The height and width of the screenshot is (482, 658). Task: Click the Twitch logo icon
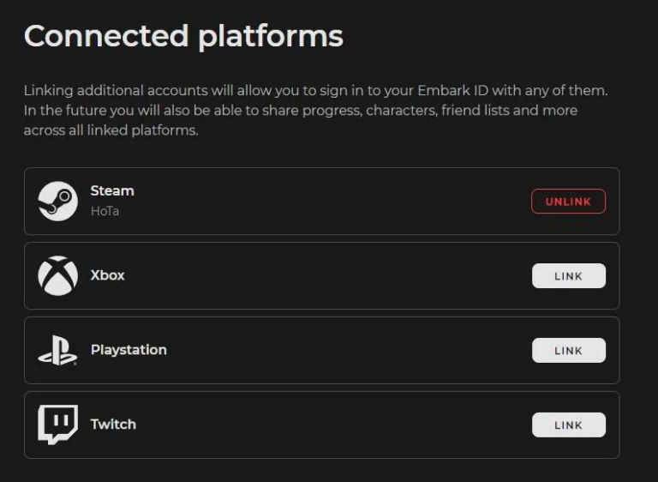pos(58,425)
